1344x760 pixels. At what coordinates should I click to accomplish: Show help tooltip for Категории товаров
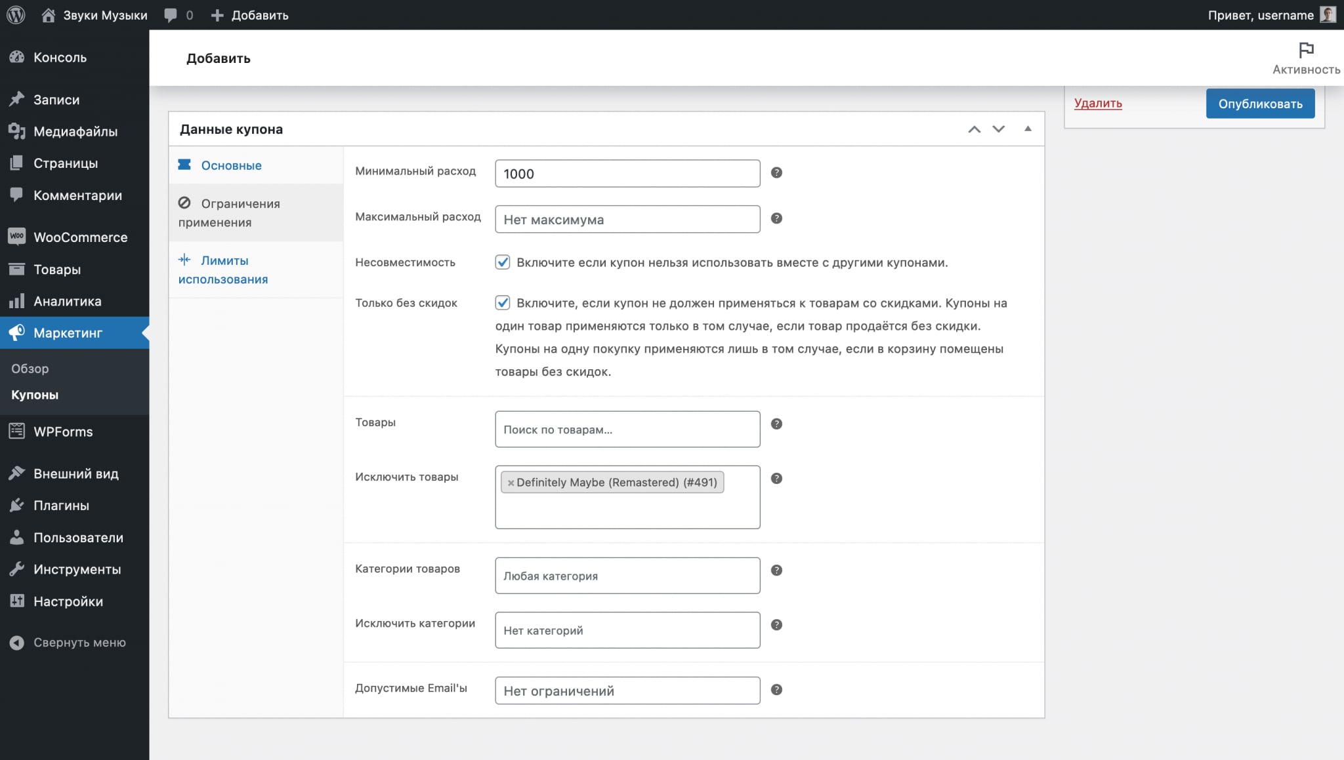(x=776, y=570)
